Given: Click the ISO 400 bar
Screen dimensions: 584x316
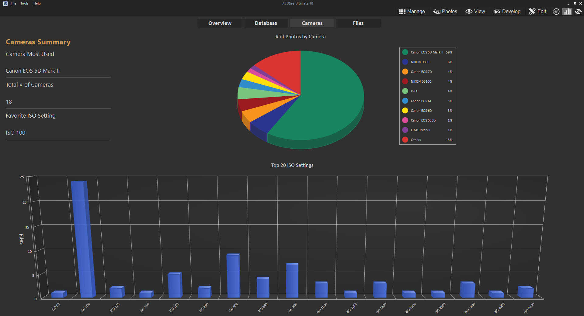Looking at the screenshot, I should click(x=233, y=276).
